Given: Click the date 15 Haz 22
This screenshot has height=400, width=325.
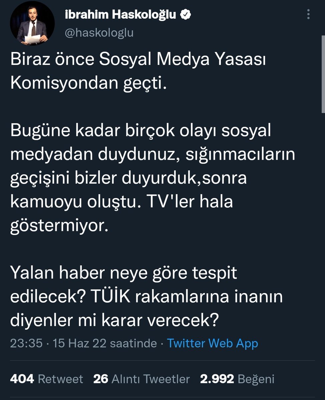Looking at the screenshot, I should (x=80, y=343).
